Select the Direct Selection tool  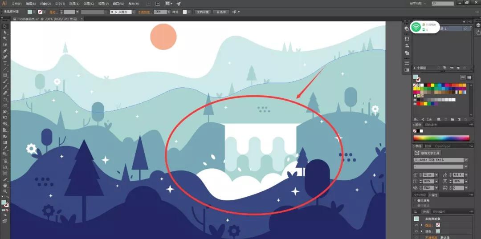(x=5, y=32)
